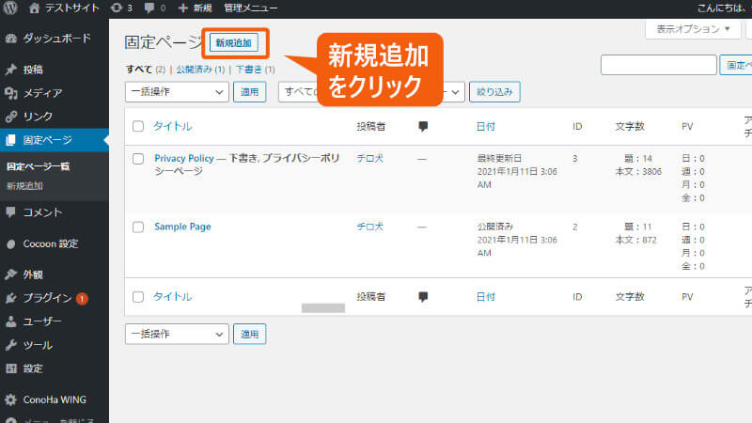Click the home icon next to テストサイト
The width and height of the screenshot is (752, 423).
34,8
